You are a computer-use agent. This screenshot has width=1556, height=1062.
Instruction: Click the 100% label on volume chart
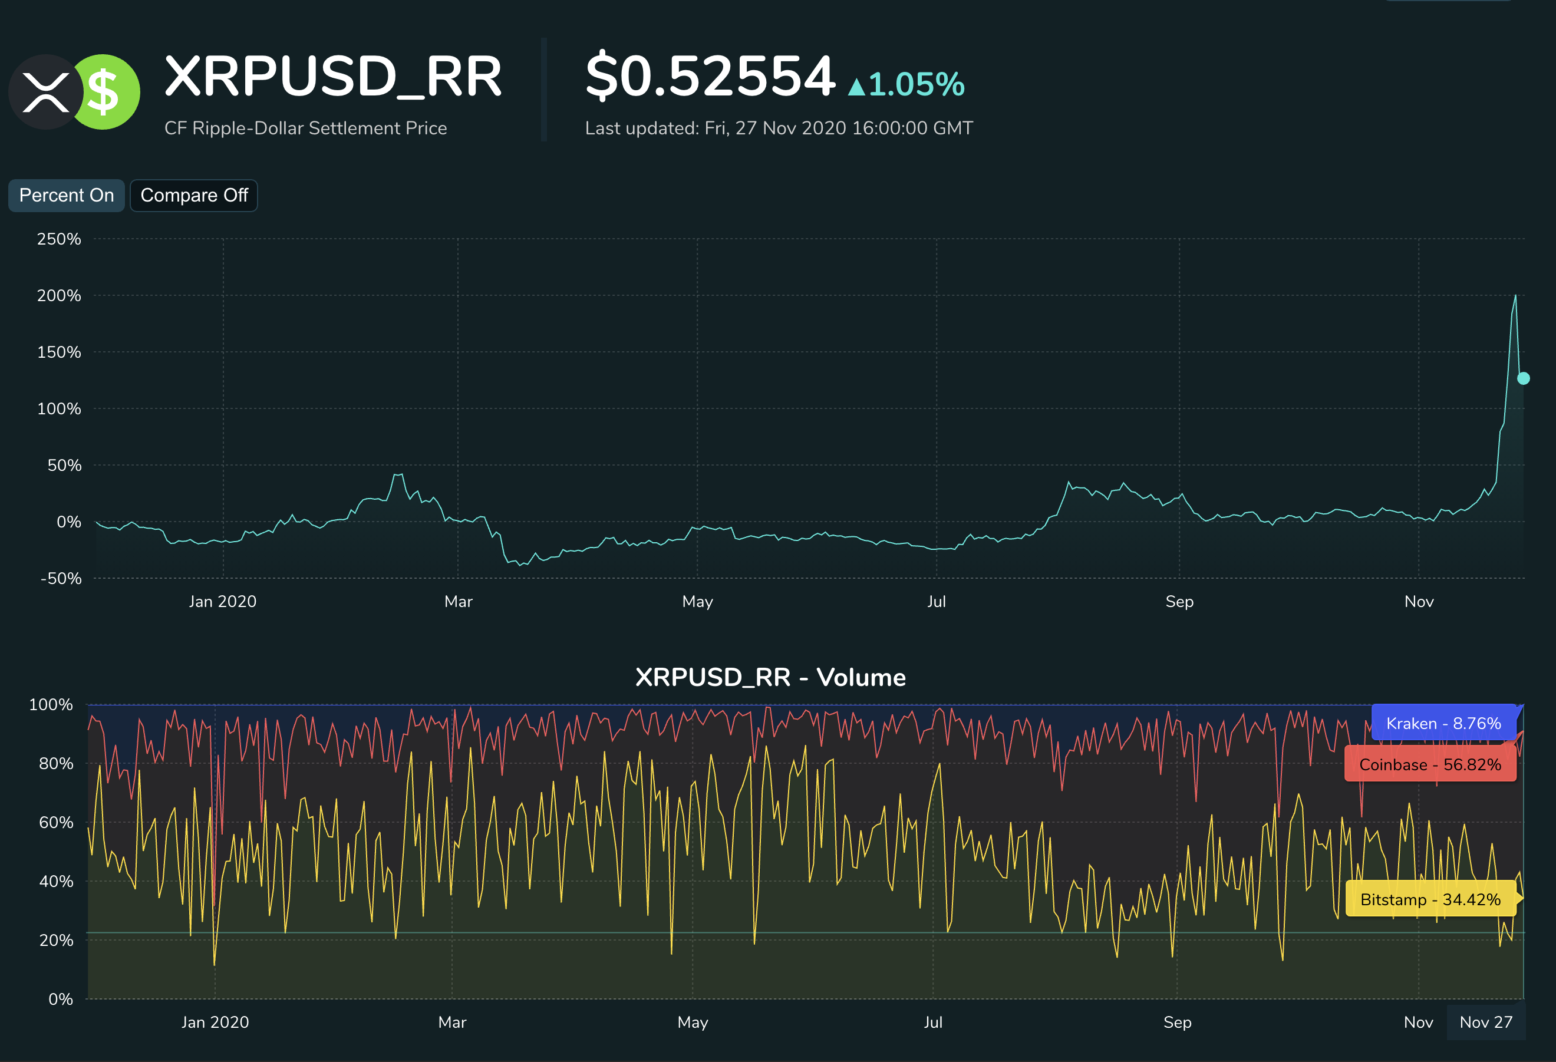(51, 704)
